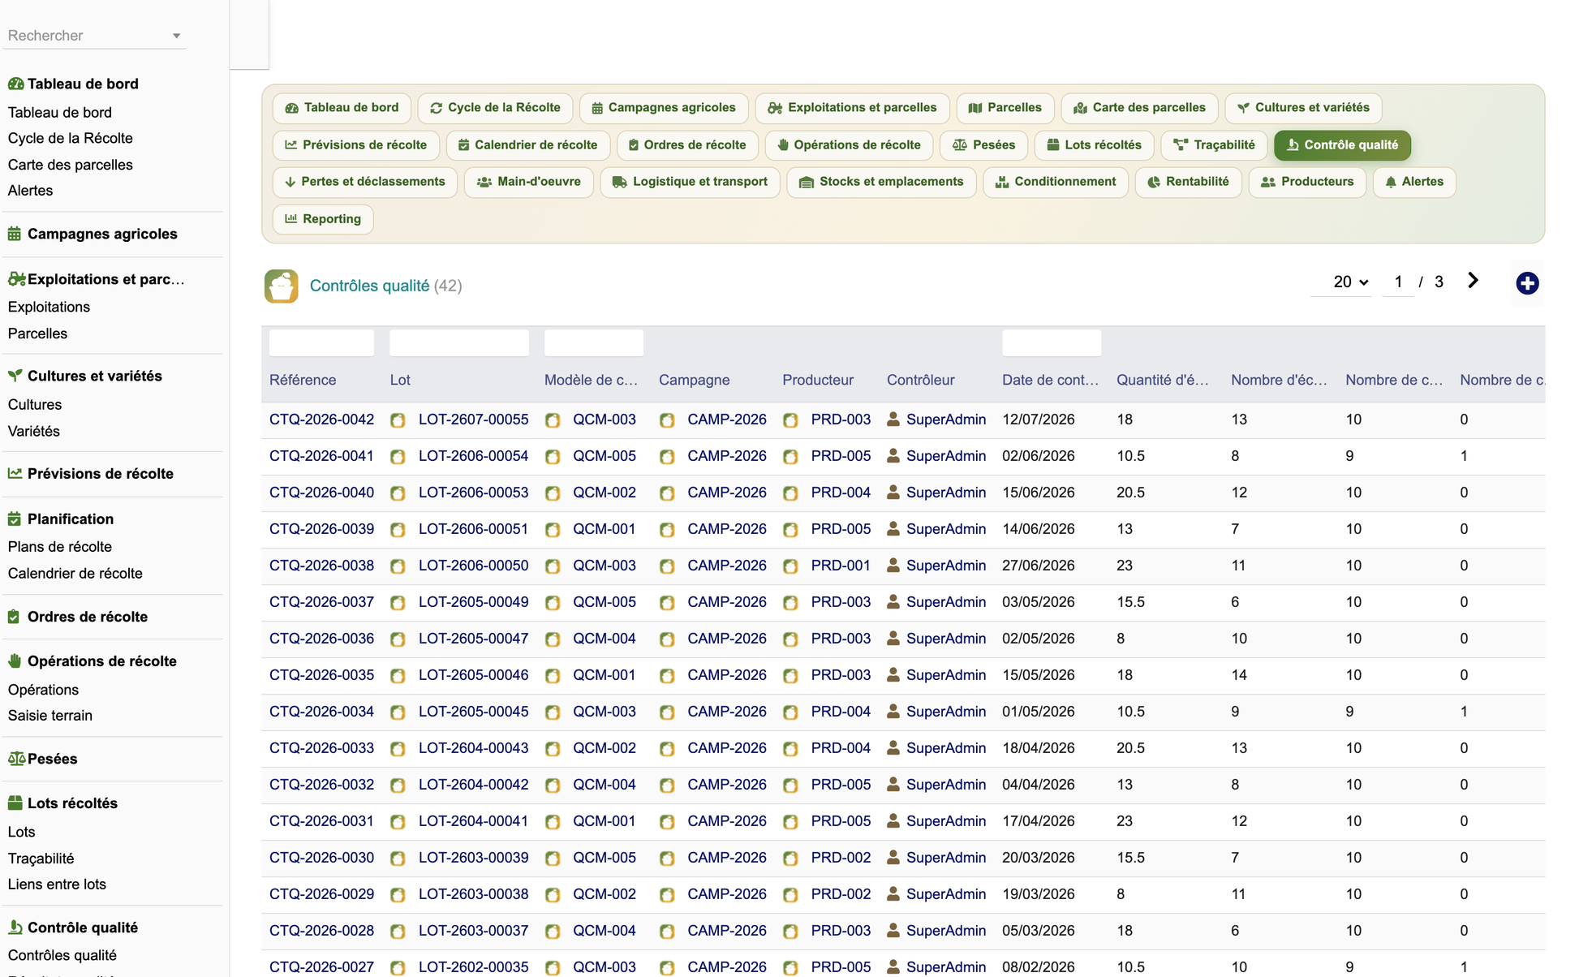The width and height of the screenshot is (1579, 977).
Task: Go to next page with chevron arrow
Action: (1473, 281)
